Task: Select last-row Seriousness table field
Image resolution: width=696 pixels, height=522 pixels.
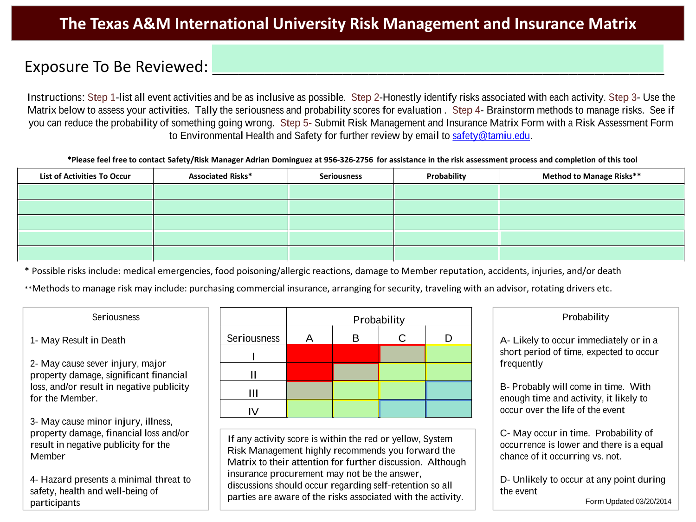Action: tap(341, 253)
